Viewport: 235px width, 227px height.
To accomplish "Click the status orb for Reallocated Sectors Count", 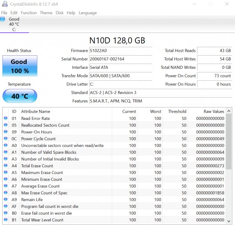I will click(x=6, y=125).
